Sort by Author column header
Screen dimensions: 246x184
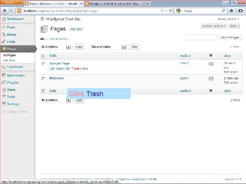(x=185, y=56)
